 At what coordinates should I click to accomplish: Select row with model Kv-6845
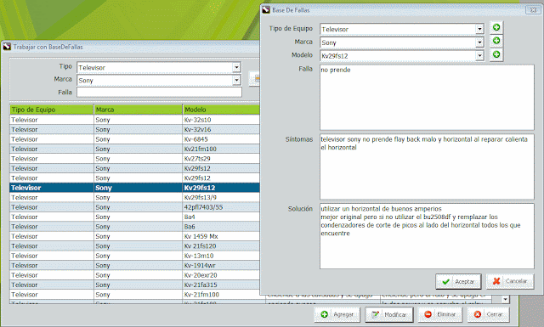click(x=134, y=139)
